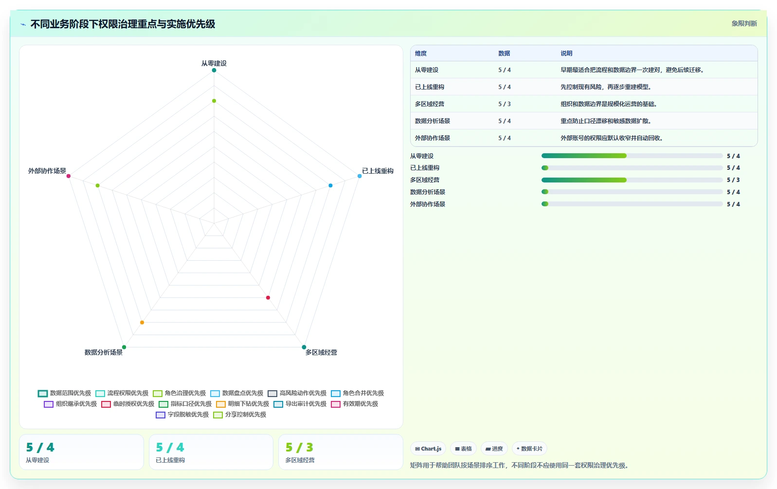This screenshot has width=777, height=489.
Task: Click the title icon beside 不同业务阶段下权限治理重点与实施优先级
Action: [x=23, y=24]
